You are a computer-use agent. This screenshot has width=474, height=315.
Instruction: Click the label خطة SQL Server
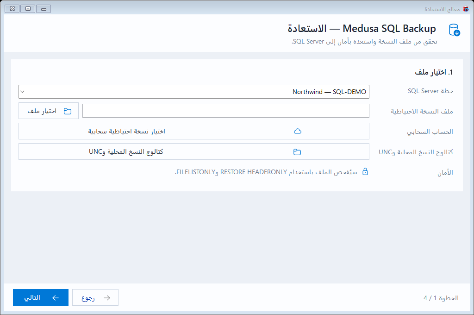pos(430,91)
